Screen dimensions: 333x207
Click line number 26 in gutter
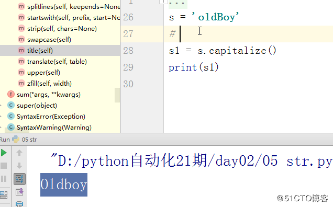(x=128, y=17)
